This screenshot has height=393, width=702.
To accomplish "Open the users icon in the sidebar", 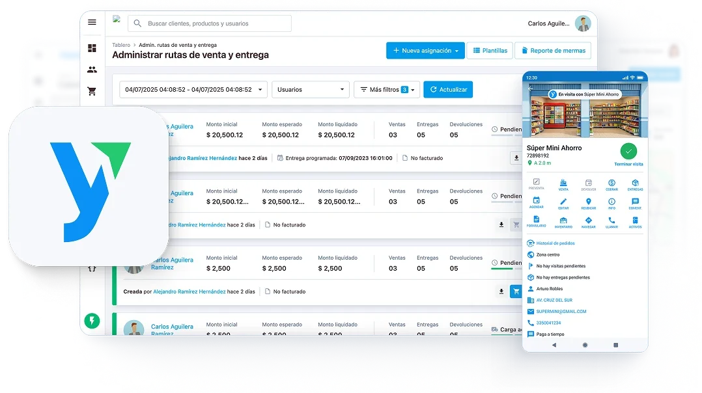I will pos(92,70).
